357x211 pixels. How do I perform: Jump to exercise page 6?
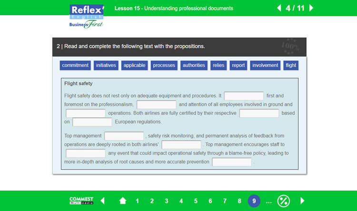210,201
